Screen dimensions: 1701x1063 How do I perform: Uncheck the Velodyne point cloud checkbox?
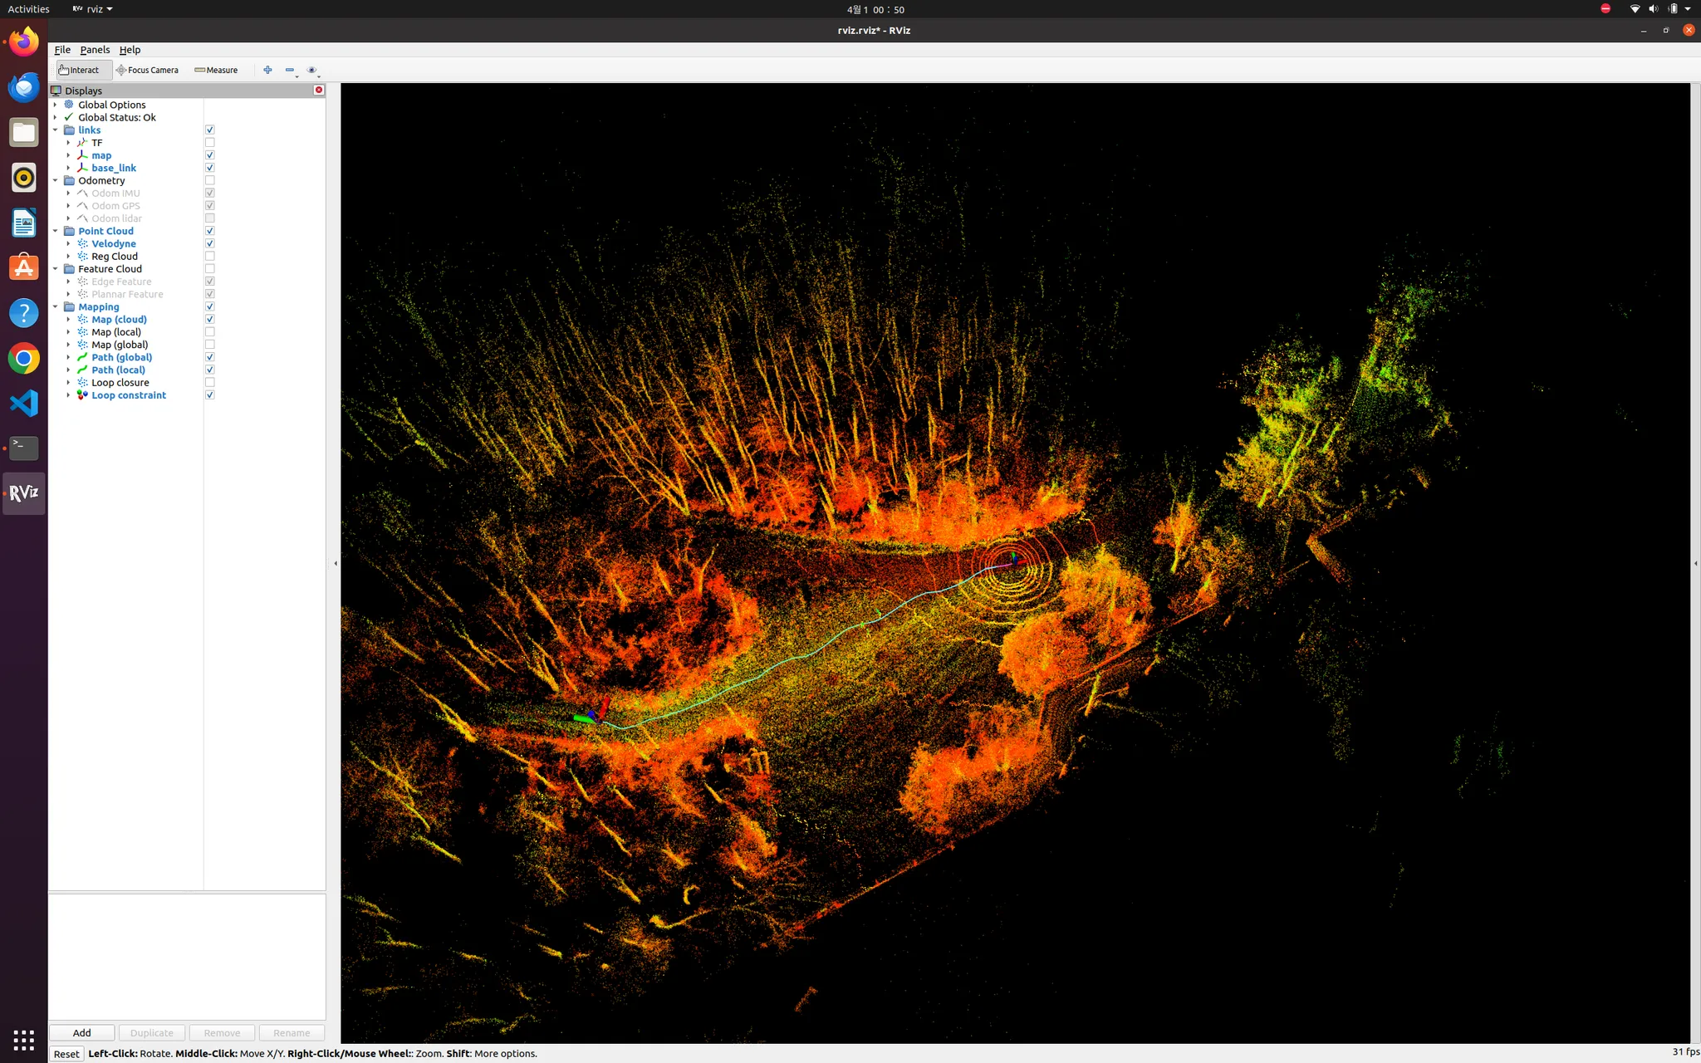tap(210, 243)
